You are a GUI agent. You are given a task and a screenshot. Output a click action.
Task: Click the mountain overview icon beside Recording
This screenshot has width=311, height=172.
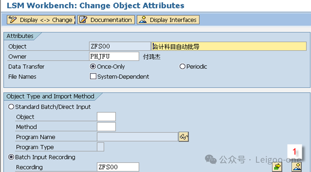[296, 167]
